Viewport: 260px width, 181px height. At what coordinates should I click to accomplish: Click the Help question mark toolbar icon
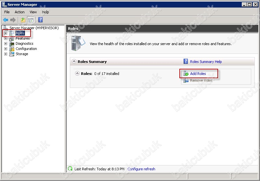click(x=40, y=20)
